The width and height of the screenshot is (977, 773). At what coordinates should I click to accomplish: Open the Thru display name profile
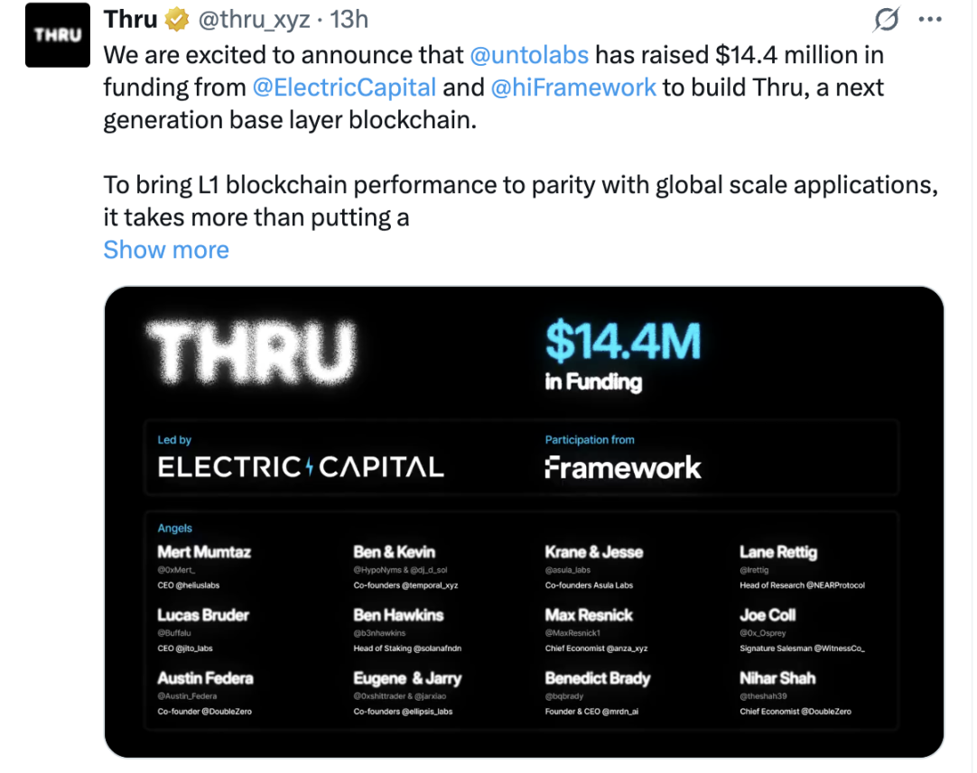(131, 19)
